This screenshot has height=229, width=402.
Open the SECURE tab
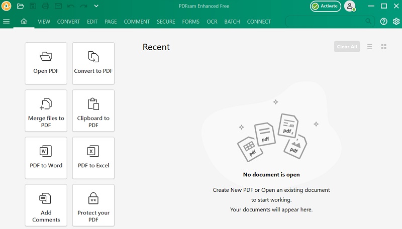point(166,22)
